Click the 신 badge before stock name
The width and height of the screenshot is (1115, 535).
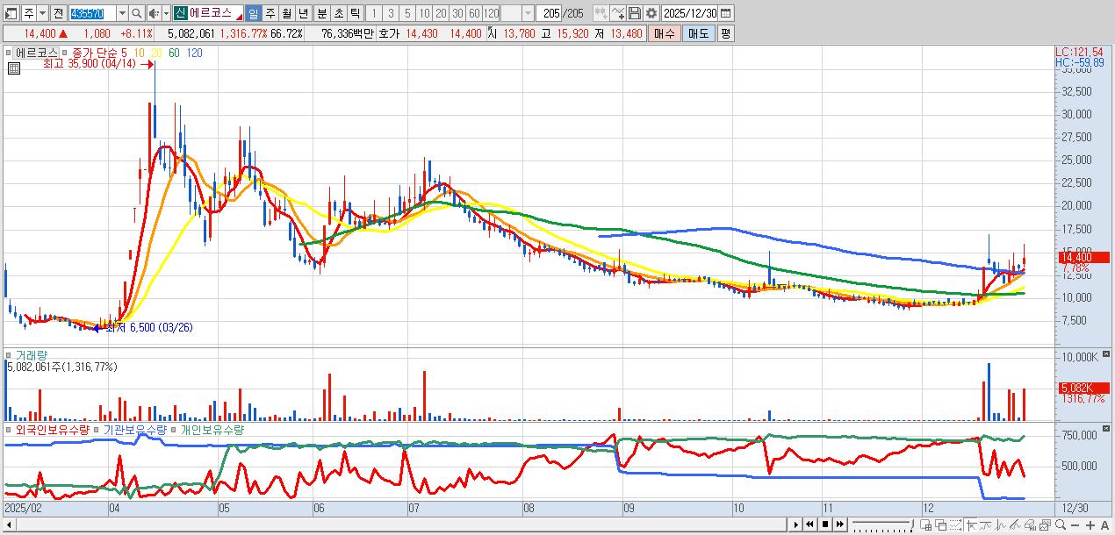coord(179,13)
